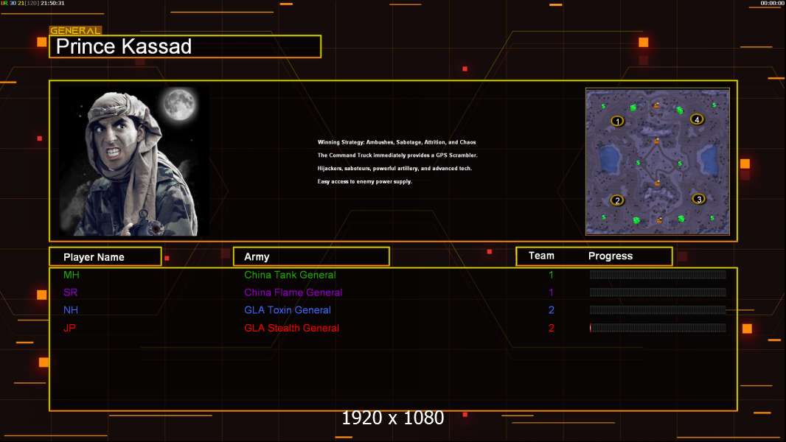This screenshot has height=442, width=786.
Task: Click the China Tank General army entry
Action: click(290, 275)
